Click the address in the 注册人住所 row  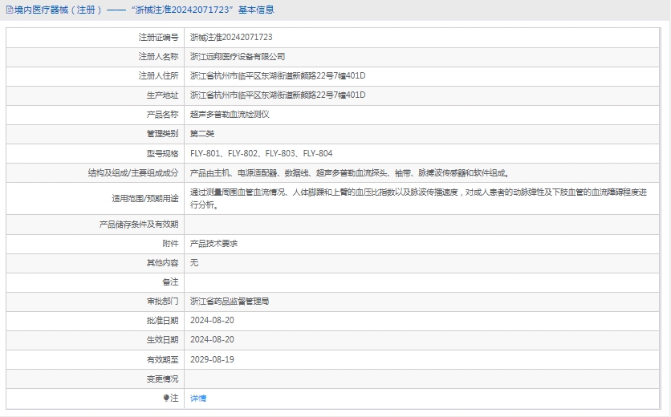click(x=278, y=76)
